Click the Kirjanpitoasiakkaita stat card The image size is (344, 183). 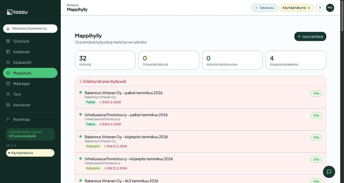coord(296,60)
